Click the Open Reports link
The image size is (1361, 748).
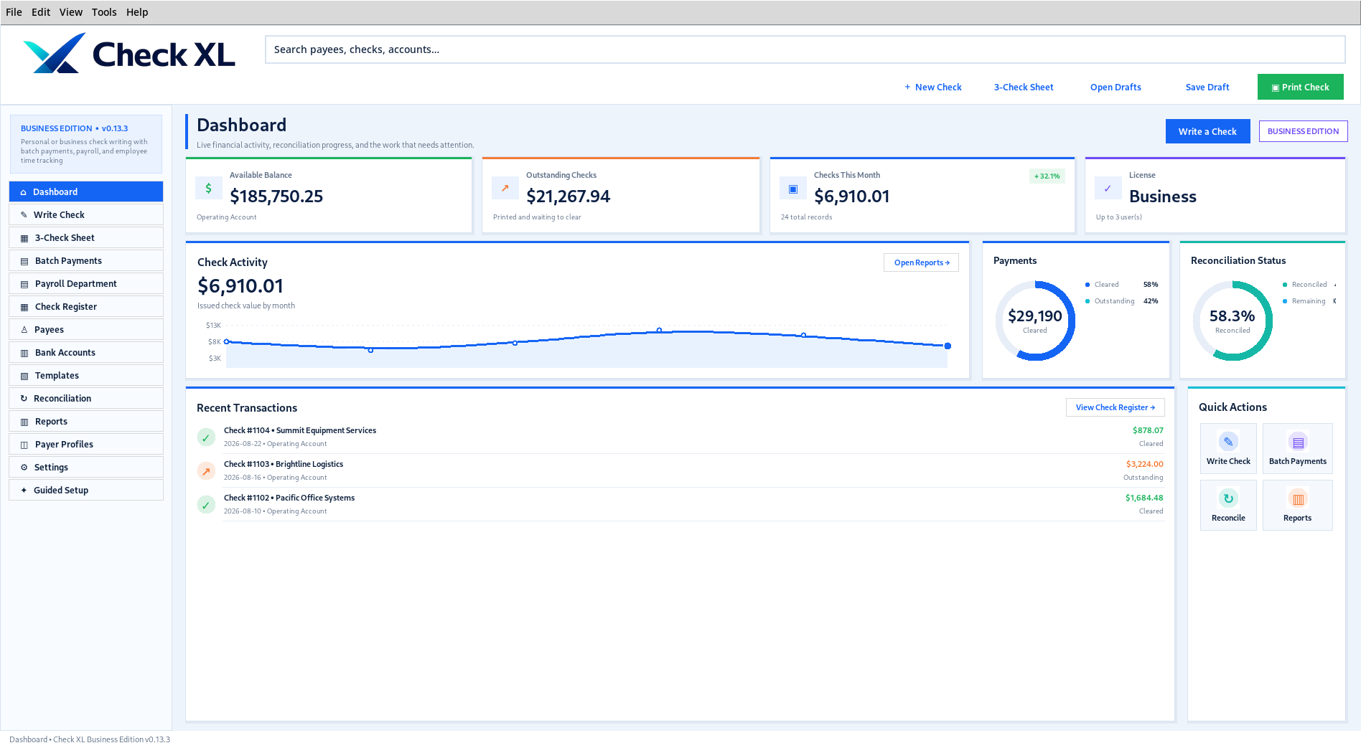[x=921, y=262]
